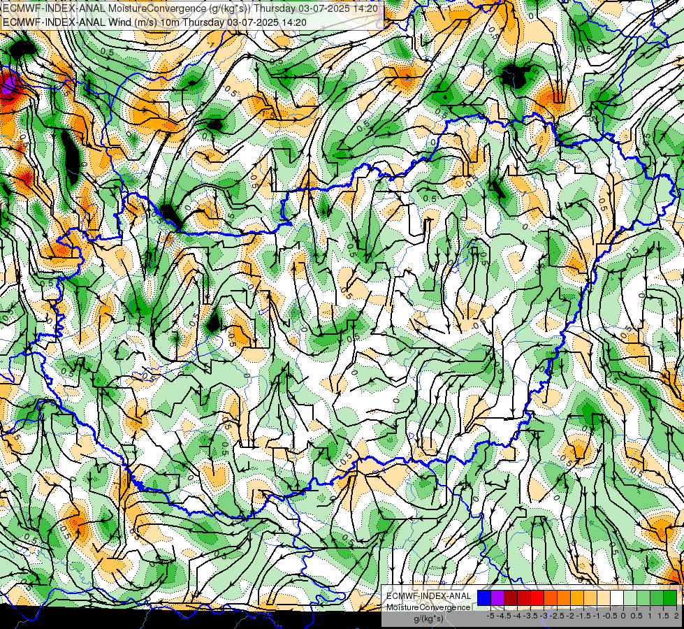Select the darkest green swatch ending at 2
This screenshot has width=684, height=629.
[x=670, y=598]
